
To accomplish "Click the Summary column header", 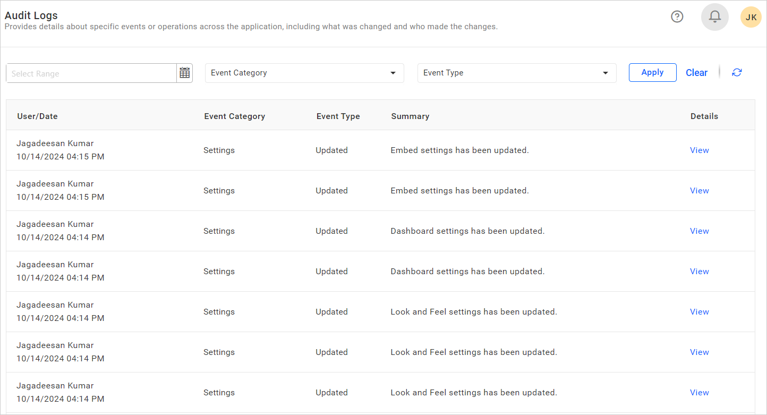I will click(x=410, y=116).
